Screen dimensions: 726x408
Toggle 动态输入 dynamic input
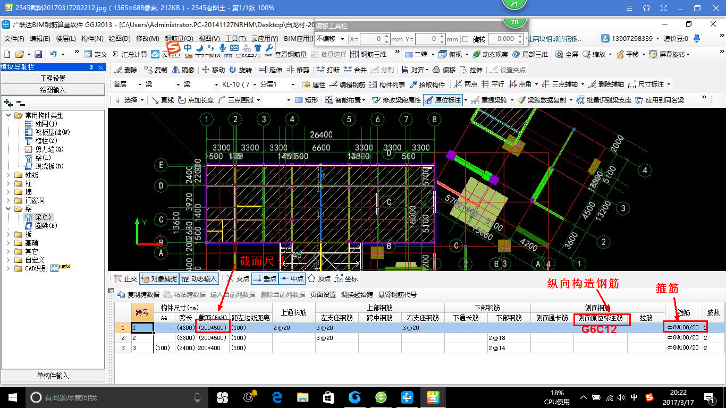click(199, 278)
